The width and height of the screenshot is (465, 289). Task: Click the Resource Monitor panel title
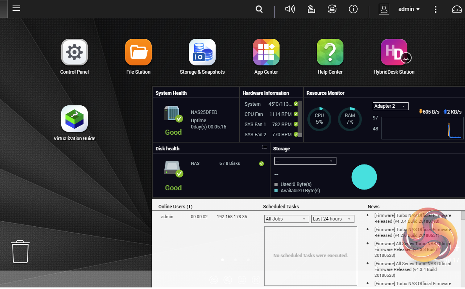[x=325, y=93]
